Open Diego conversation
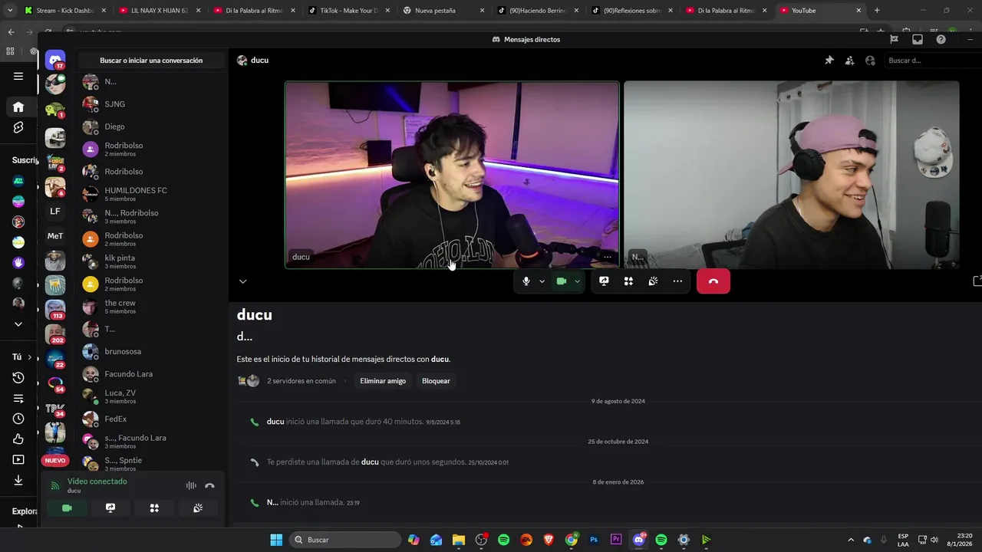Image resolution: width=982 pixels, height=552 pixels. tap(152, 127)
